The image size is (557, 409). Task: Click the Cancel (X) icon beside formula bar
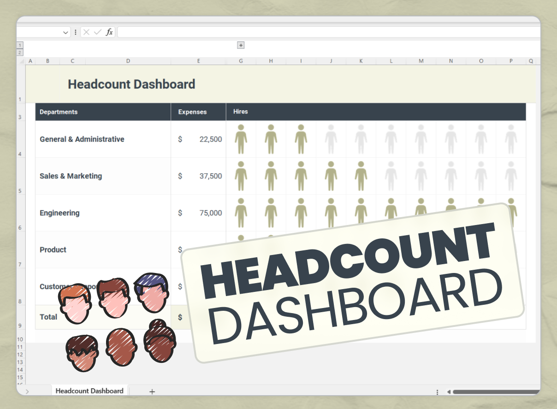click(x=86, y=32)
